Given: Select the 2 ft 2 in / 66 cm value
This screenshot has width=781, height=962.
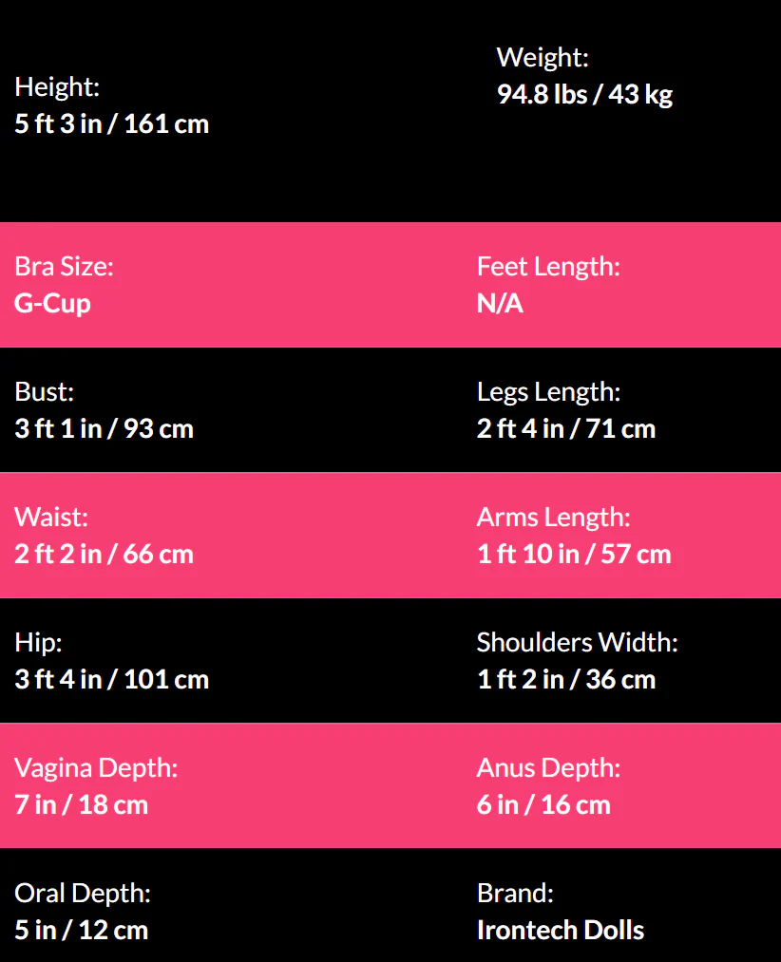Looking at the screenshot, I should (x=104, y=555).
